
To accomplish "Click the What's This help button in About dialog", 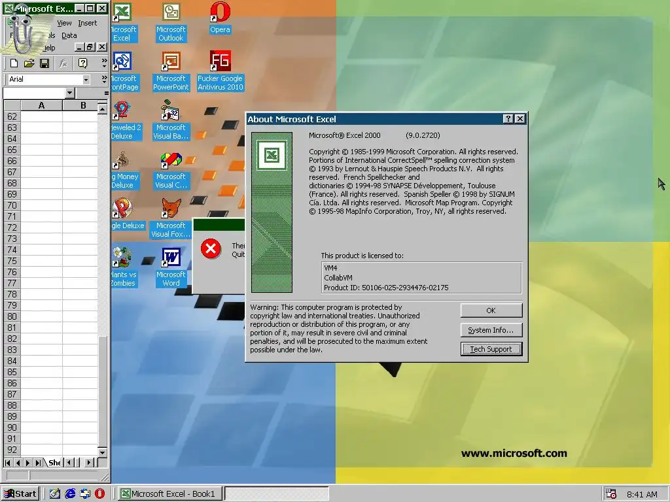I will coord(508,119).
